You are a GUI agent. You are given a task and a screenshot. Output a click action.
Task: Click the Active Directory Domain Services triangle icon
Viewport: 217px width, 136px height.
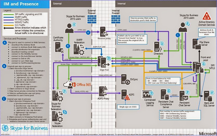coord(207,16)
